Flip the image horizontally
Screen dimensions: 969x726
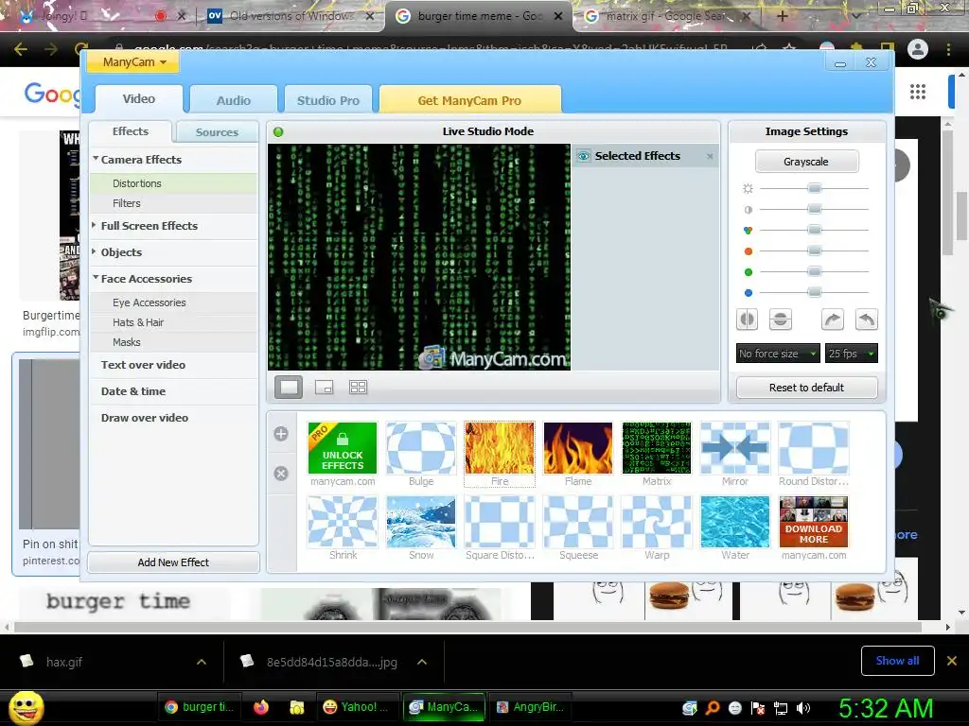[x=748, y=320]
